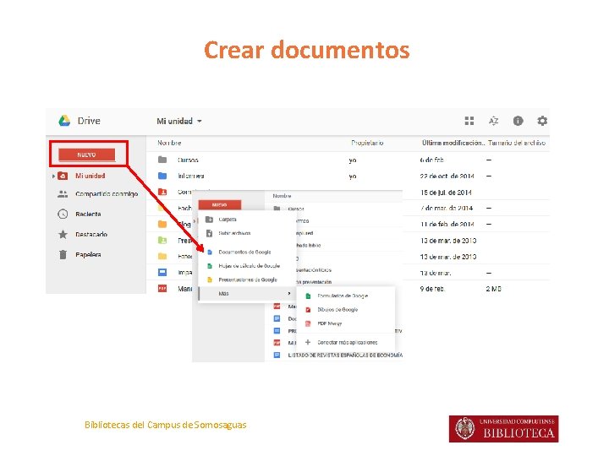Click the red PDF file icon beside 9 de feb.
609x456 pixels.
pos(162,288)
